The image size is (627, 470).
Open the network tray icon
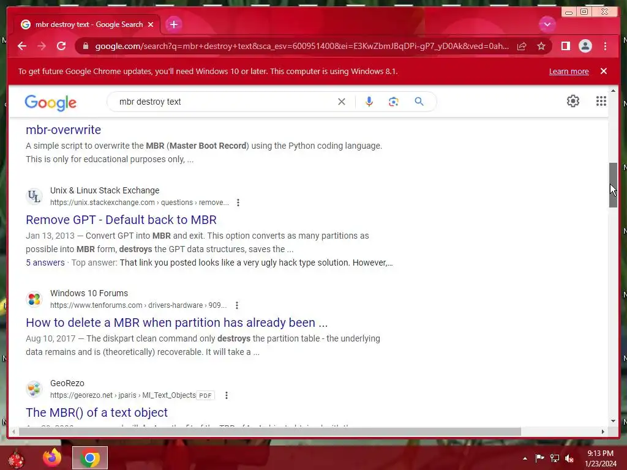(555, 458)
